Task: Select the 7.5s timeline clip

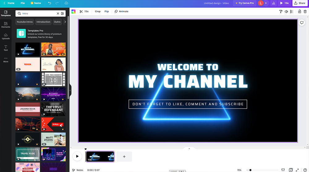Action: coord(100,157)
